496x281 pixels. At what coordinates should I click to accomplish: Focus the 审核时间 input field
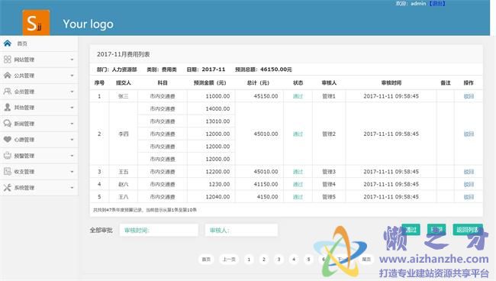(159, 230)
